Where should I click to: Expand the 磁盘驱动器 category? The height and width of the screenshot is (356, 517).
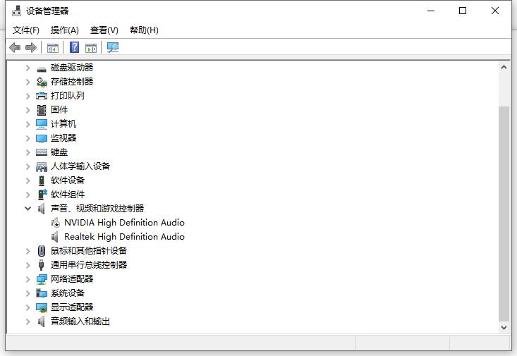click(28, 68)
